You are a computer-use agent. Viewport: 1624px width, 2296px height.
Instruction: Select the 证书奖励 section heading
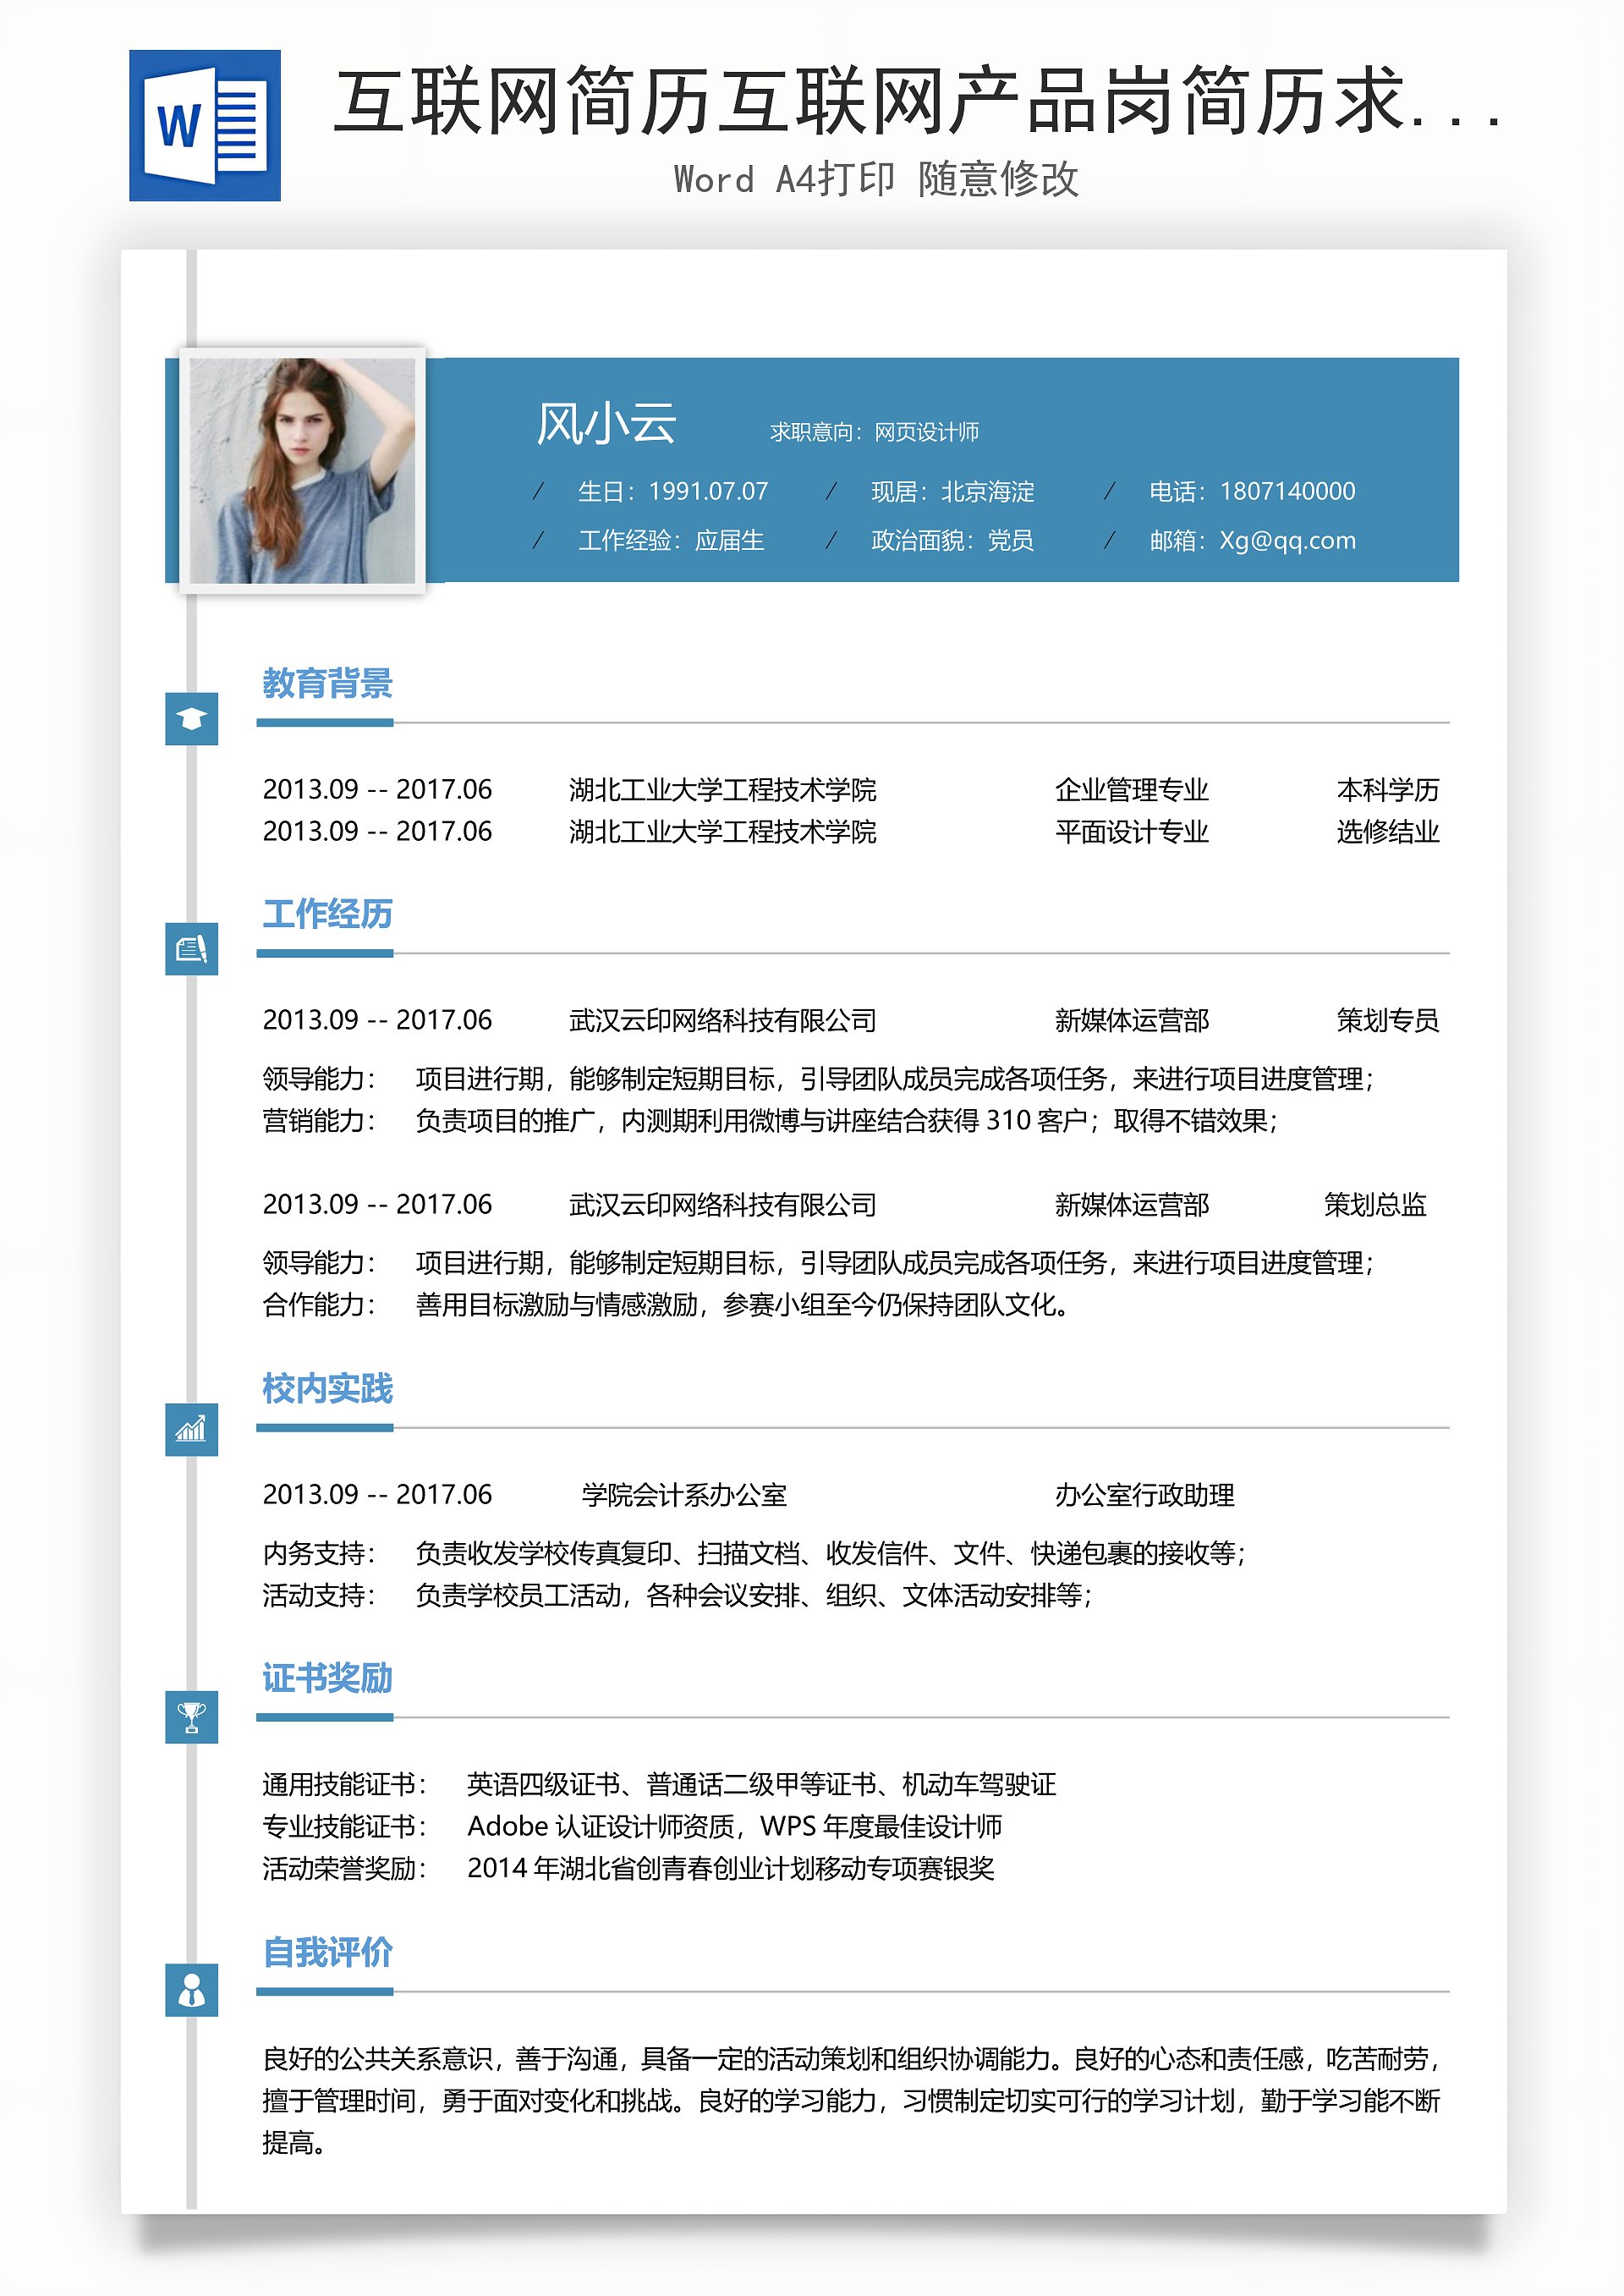tap(327, 1678)
